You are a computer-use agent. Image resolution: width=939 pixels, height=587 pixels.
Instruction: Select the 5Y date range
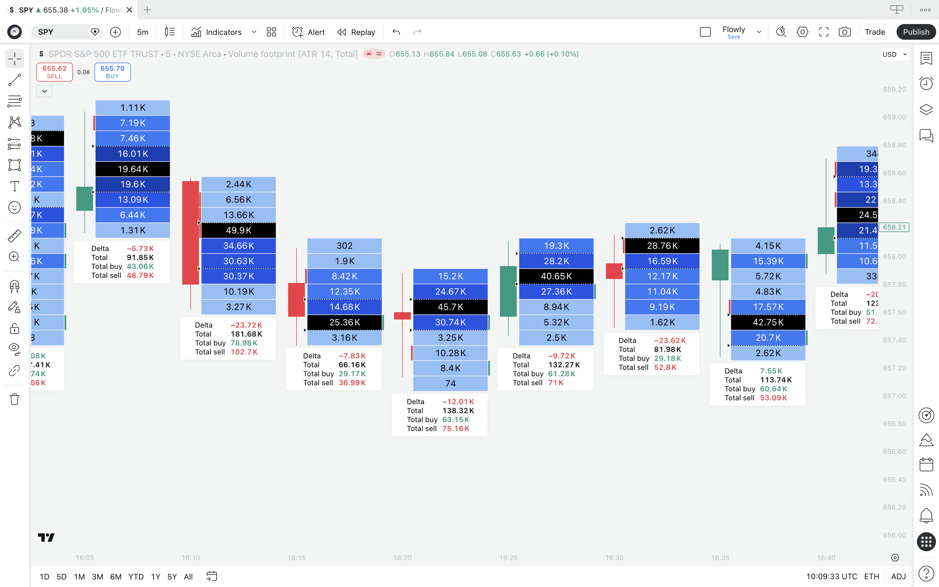pos(172,576)
